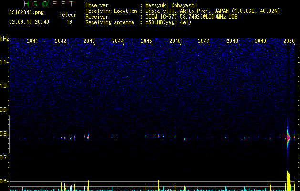
Task: Click the 2042 time marker
Action: pos(61,41)
